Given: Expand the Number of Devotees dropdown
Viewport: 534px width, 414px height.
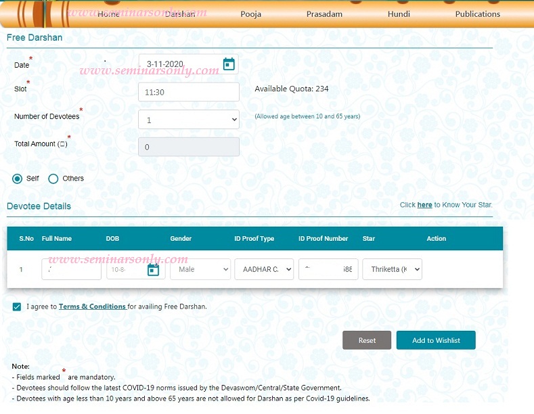Looking at the screenshot, I should (188, 120).
